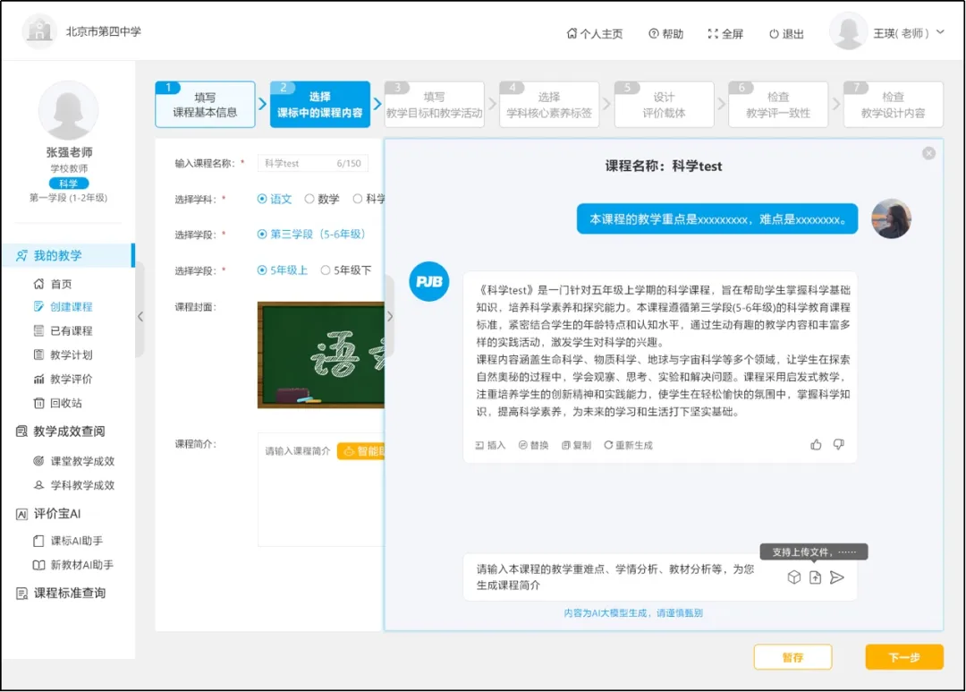Click the 下一步 button

903,657
